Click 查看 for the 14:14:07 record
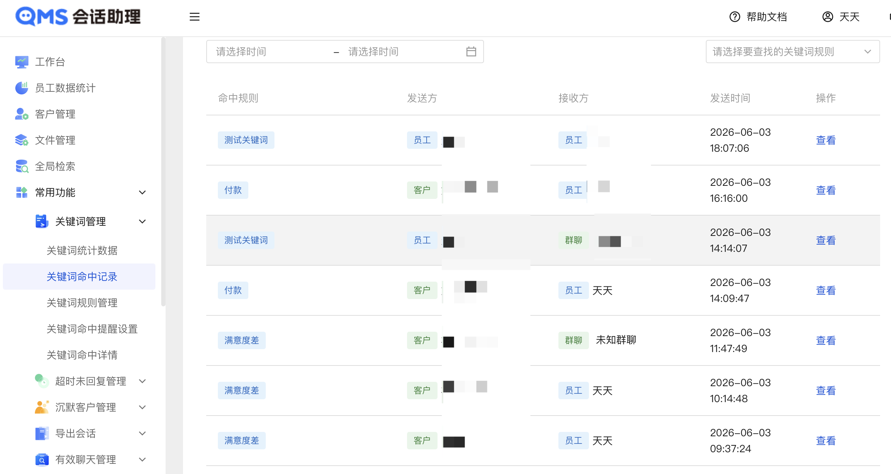The width and height of the screenshot is (891, 474). 826,240
